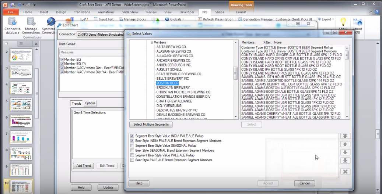Select slide 6 thumbnail

21,121
